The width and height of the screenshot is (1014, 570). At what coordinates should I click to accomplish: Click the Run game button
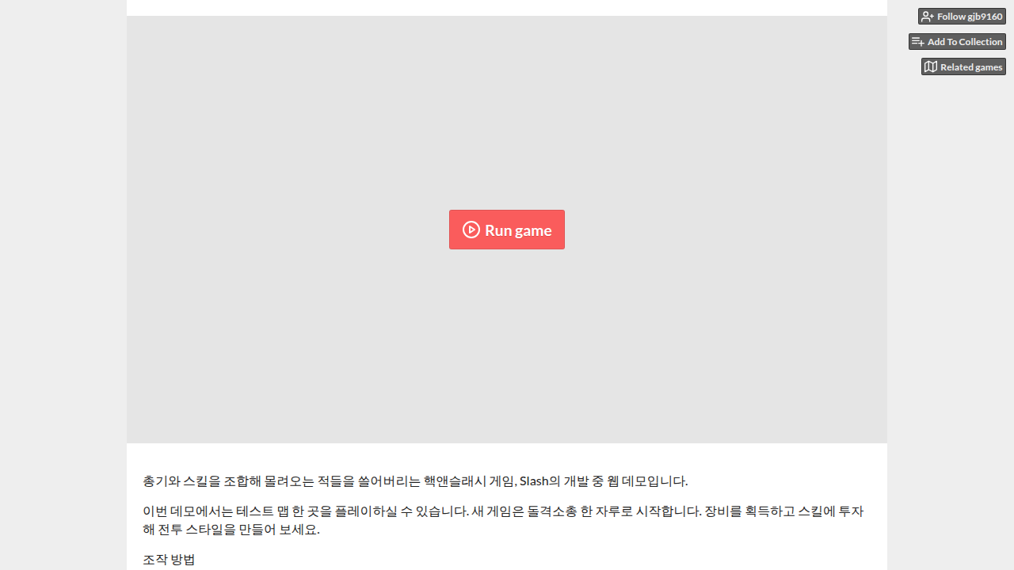coord(507,230)
